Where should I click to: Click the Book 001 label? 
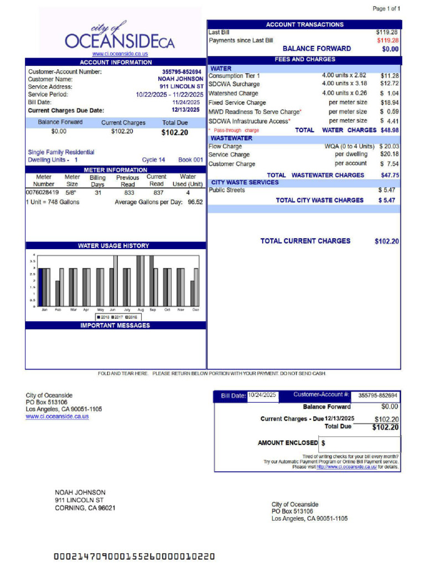pos(190,159)
